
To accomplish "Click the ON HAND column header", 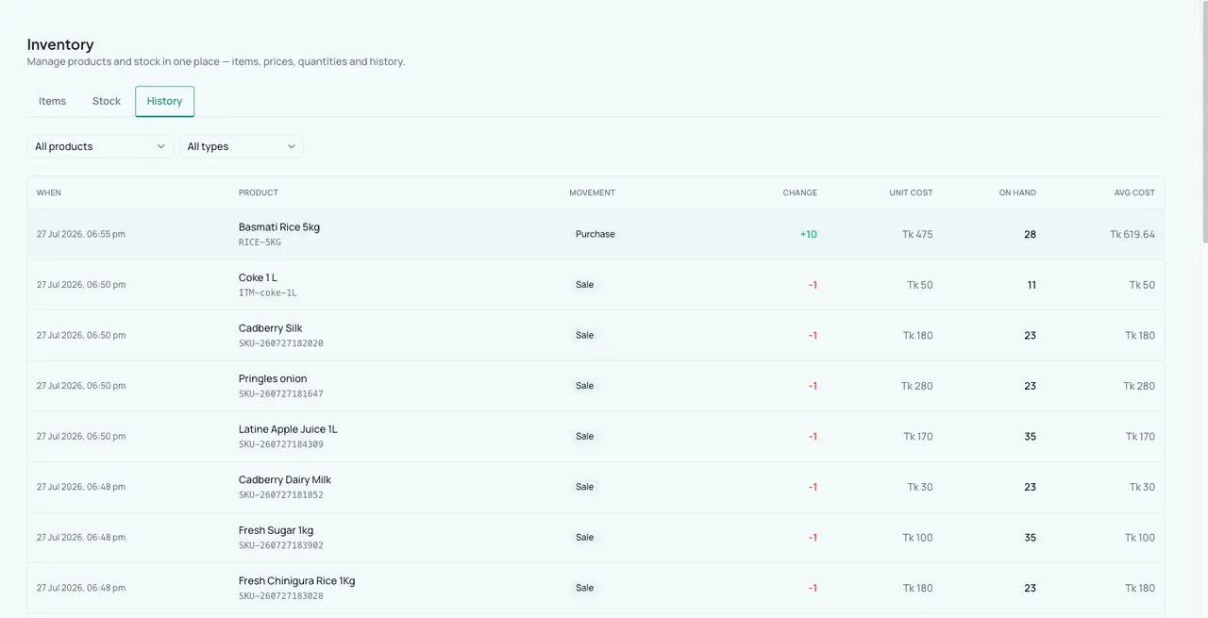I will (1017, 192).
